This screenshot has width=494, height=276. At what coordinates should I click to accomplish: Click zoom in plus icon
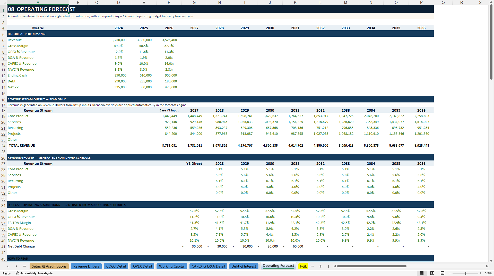click(481, 273)
